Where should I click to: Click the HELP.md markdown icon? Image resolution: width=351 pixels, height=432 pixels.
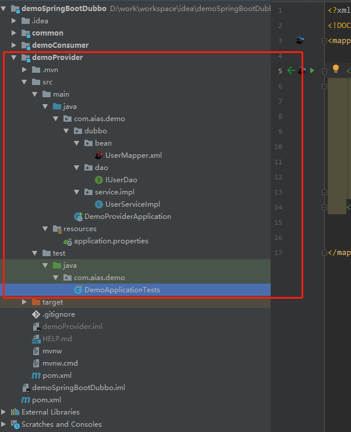(36, 339)
